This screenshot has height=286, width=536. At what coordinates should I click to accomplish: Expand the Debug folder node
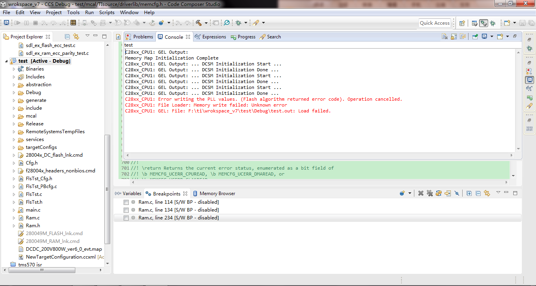[x=14, y=92]
